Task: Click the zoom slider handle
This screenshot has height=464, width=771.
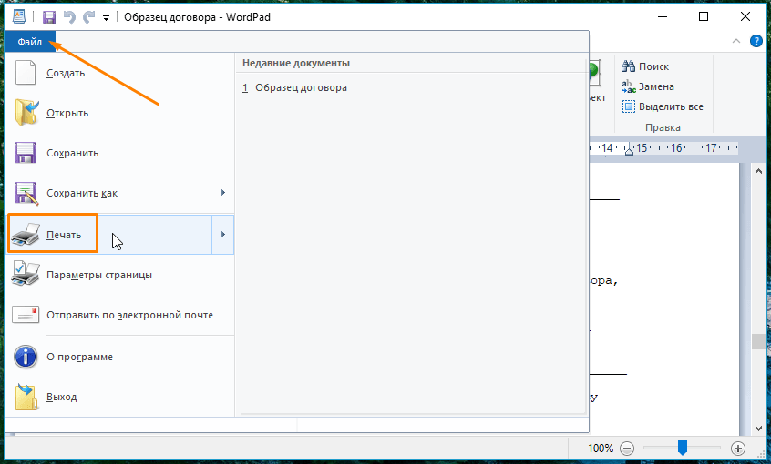Action: [682, 448]
